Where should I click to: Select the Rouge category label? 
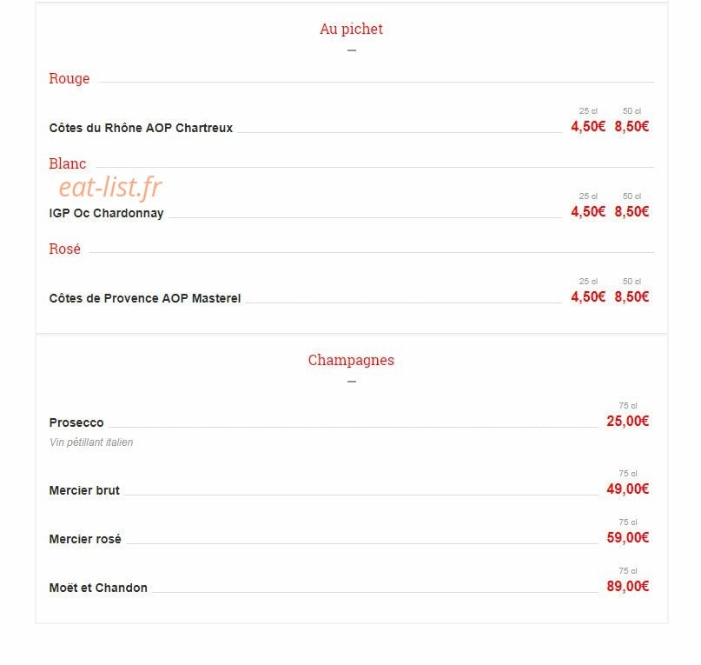click(x=69, y=78)
